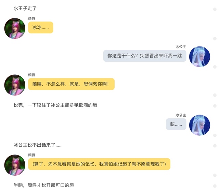Click the narration 说完，一下咬住了冰公主 line
This screenshot has height=191, width=219.
coord(55,105)
